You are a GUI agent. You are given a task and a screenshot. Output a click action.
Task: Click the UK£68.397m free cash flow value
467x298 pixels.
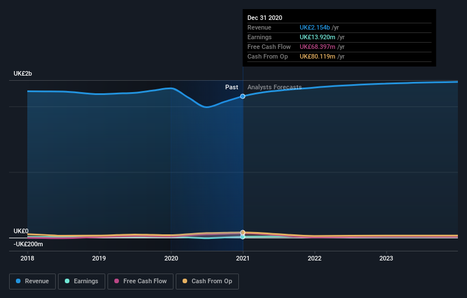317,47
